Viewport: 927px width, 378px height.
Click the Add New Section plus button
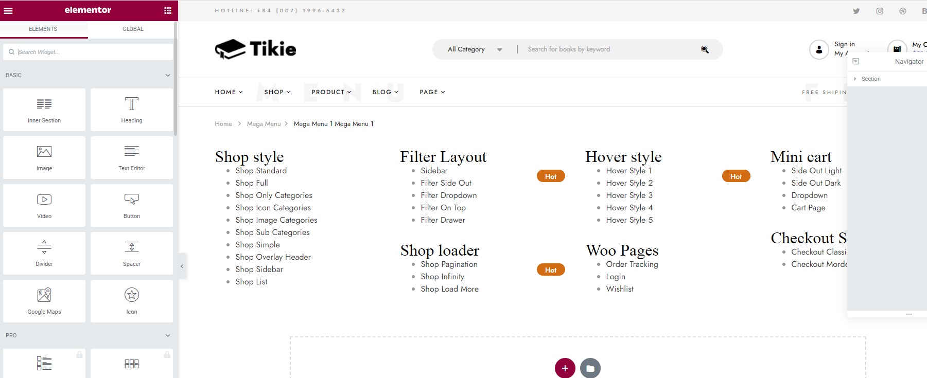pyautogui.click(x=565, y=368)
